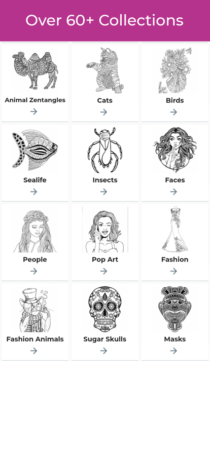Screen dimensions: 210x454
Task: Select the arrow under Sealife
Action: (x=34, y=192)
